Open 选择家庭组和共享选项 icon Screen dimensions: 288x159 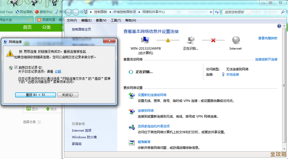point(132,128)
